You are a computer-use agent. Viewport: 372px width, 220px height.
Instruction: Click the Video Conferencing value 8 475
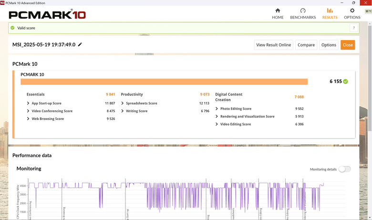click(x=111, y=111)
